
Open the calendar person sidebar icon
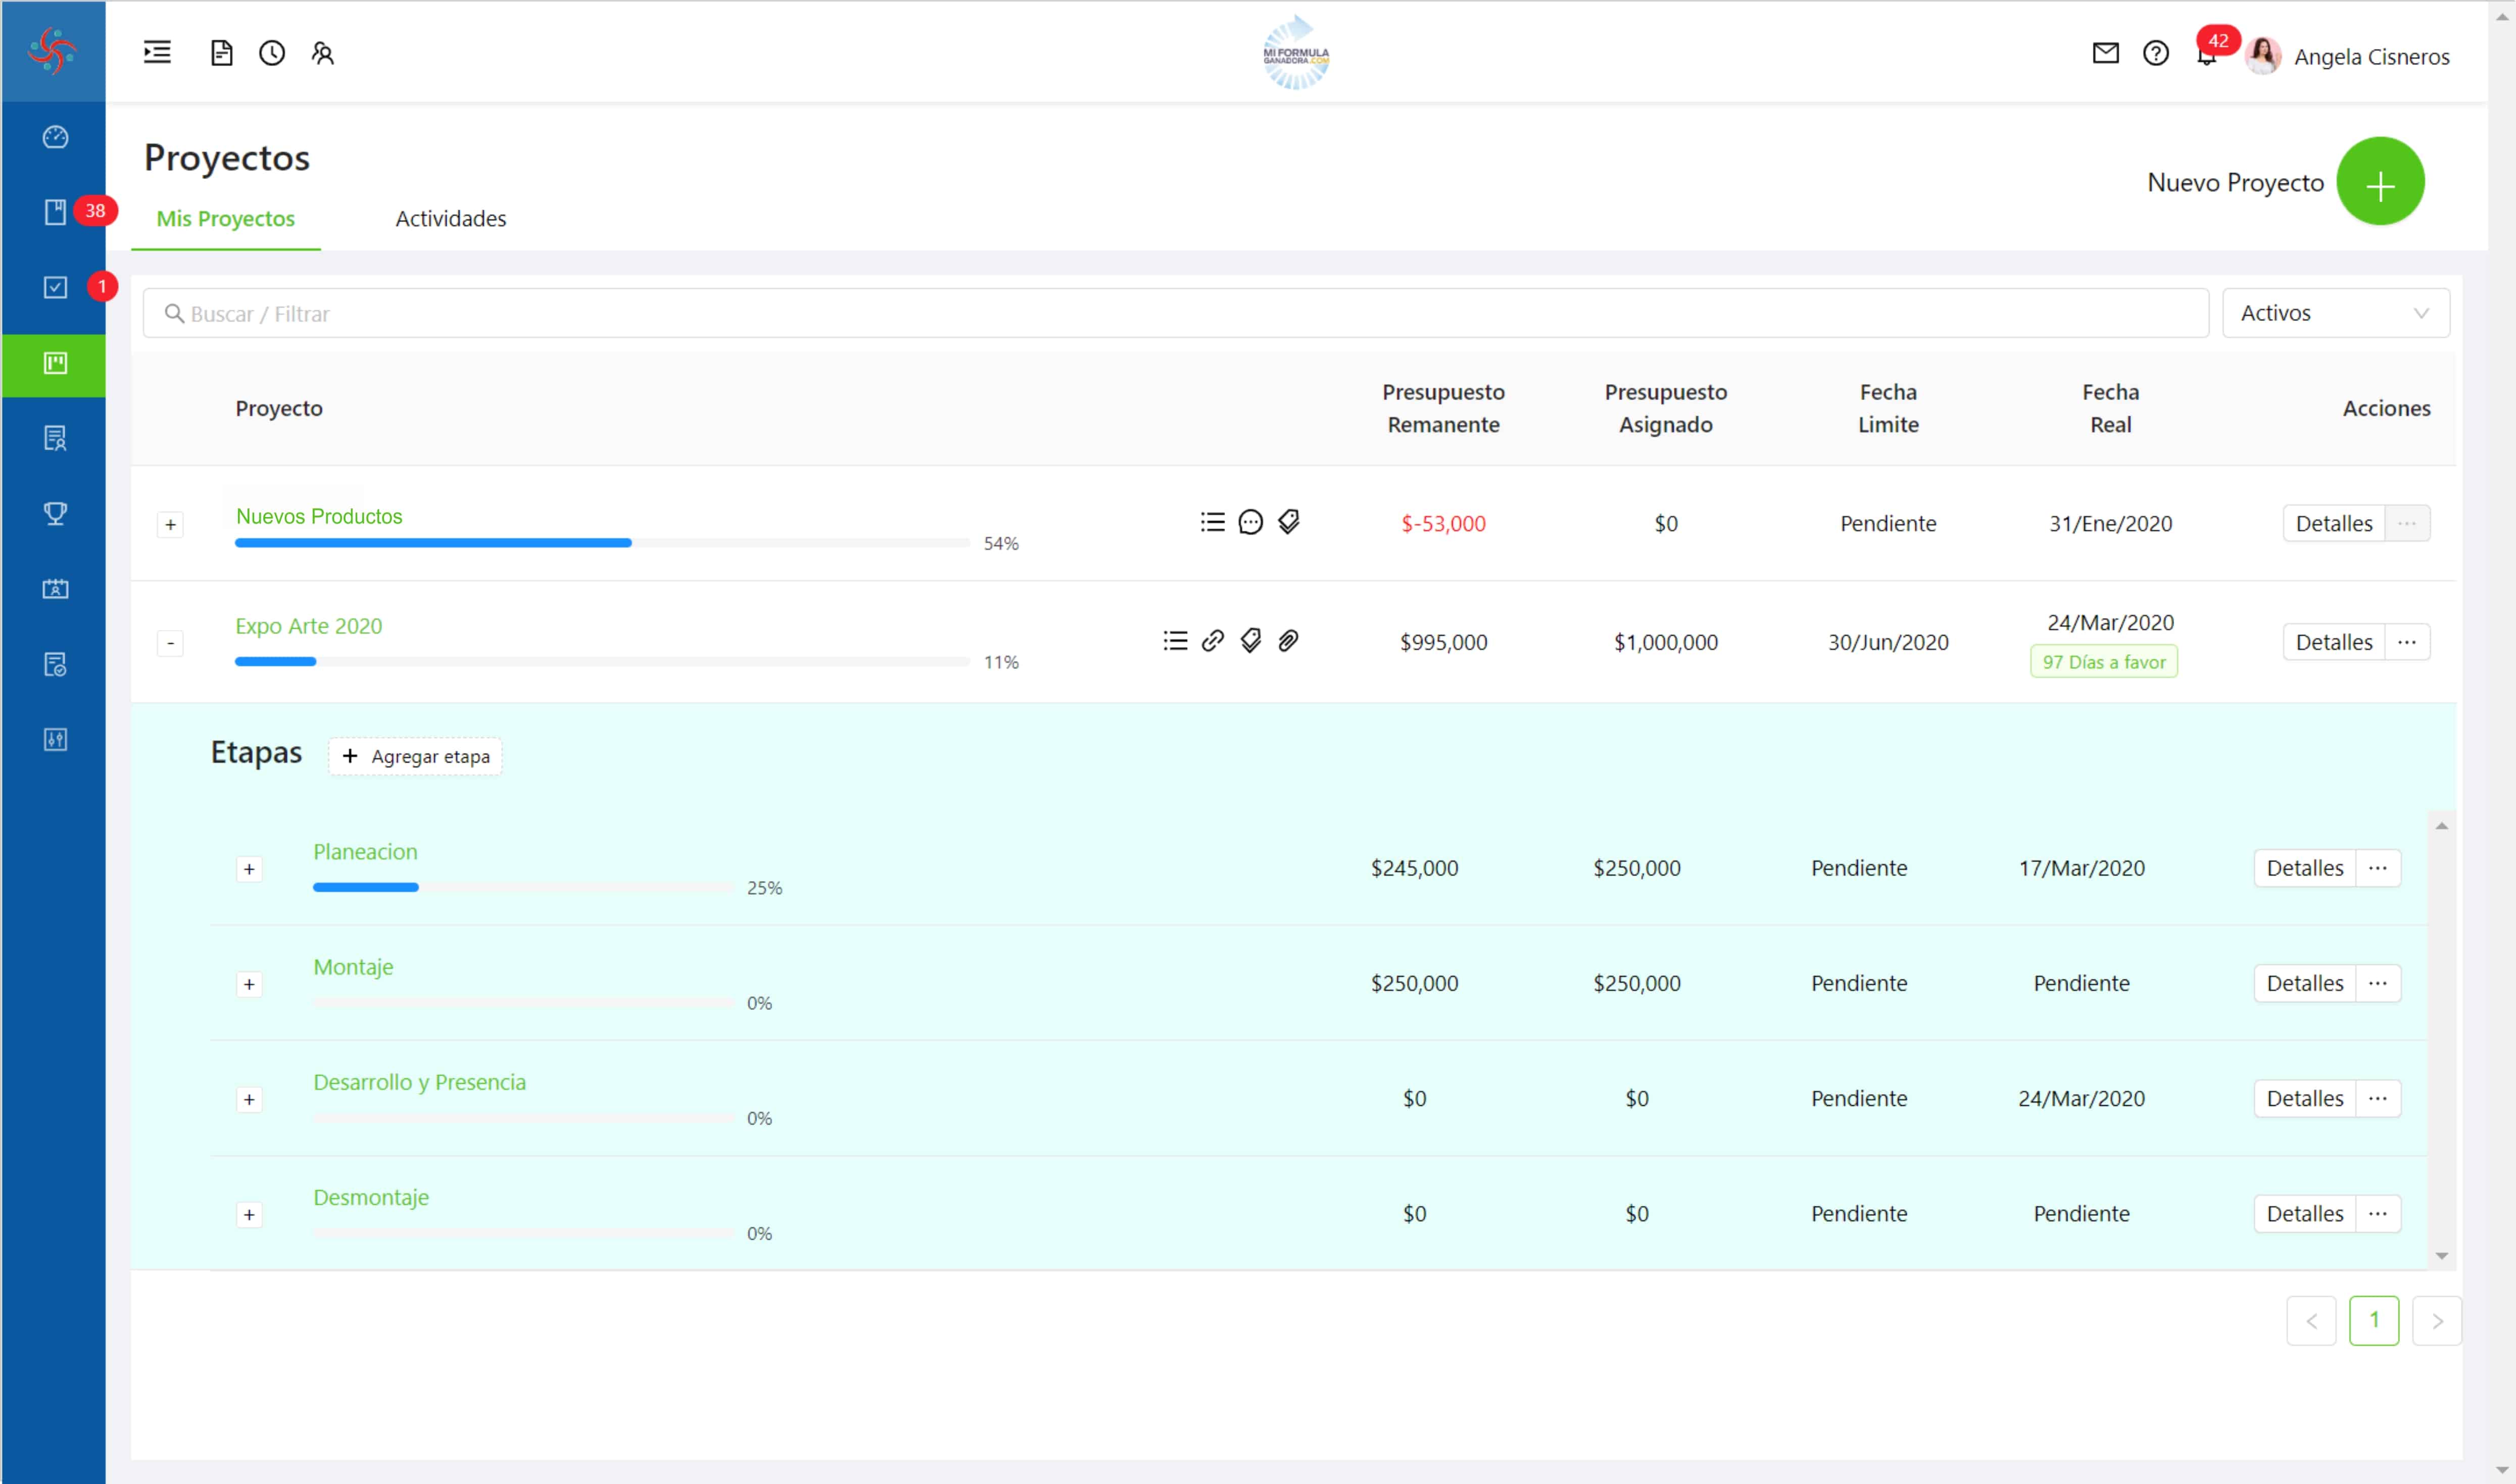click(55, 588)
